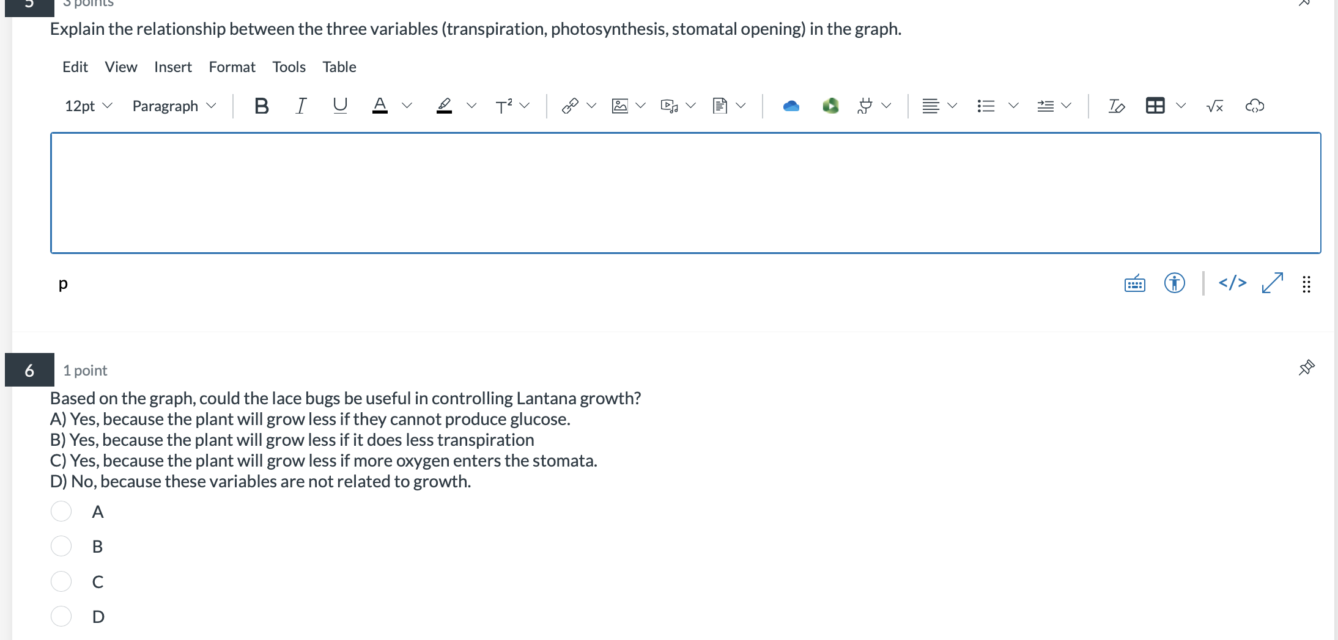
Task: Expand the table options chevron
Action: (1181, 106)
